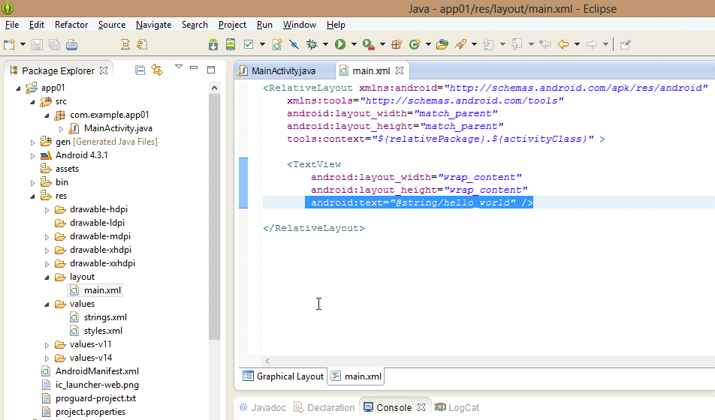Open the Refactor menu
The image size is (715, 420).
point(71,25)
